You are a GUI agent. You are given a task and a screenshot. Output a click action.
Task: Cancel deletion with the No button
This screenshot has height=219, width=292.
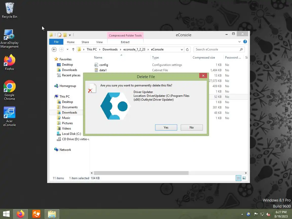[x=192, y=127]
